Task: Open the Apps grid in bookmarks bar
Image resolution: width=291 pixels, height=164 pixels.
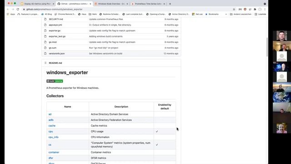Action: (11, 14)
